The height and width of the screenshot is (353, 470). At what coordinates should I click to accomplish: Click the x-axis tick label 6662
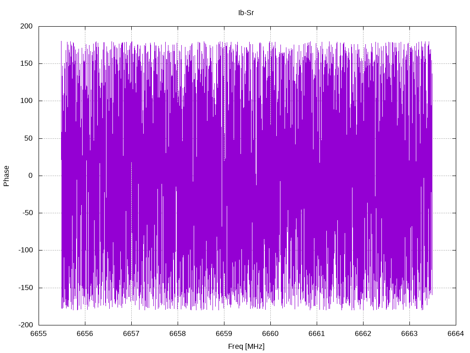click(364, 334)
